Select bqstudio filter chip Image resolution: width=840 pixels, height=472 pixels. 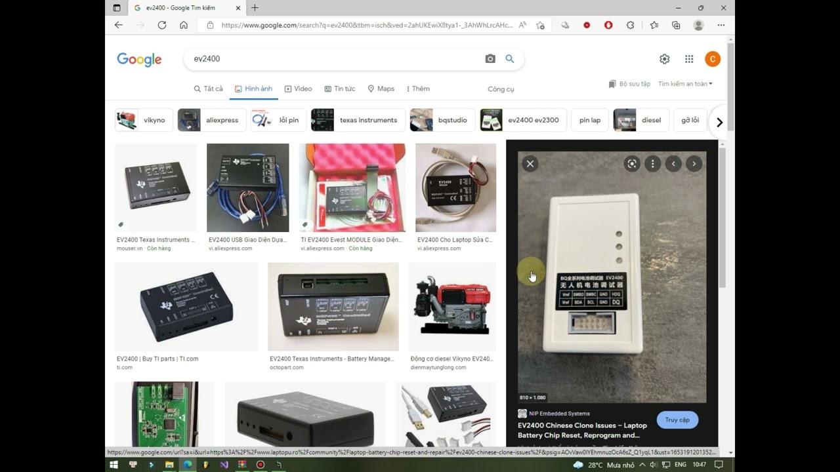tap(442, 120)
